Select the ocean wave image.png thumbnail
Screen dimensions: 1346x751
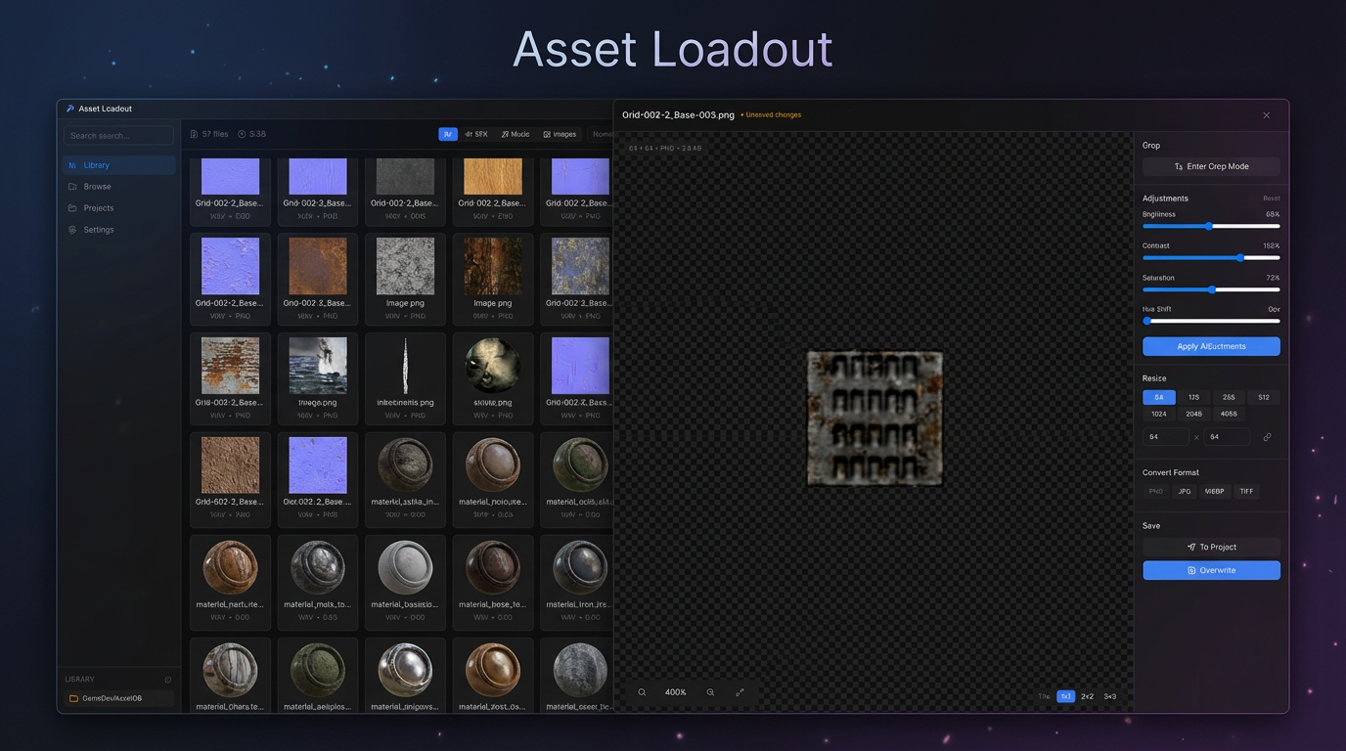tap(318, 366)
